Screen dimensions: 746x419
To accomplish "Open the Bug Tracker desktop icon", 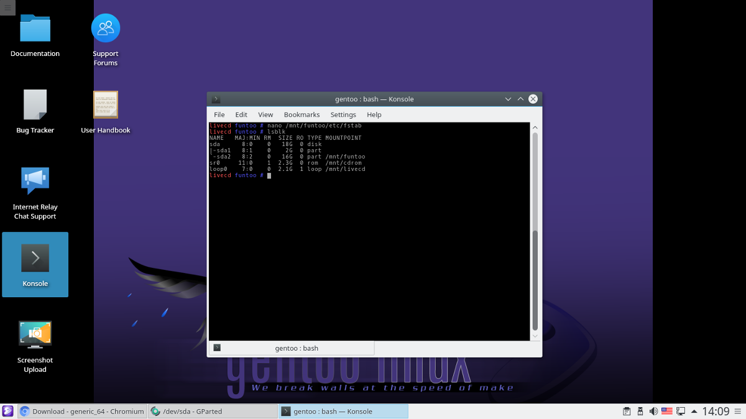I will (35, 104).
